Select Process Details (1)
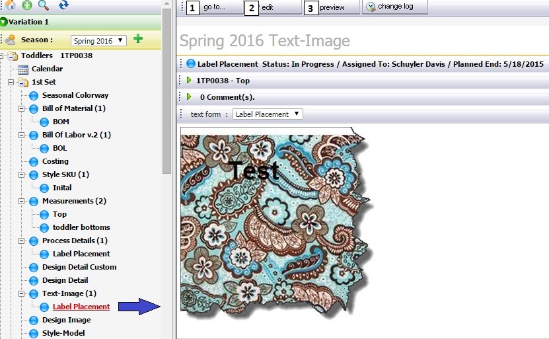The image size is (549, 339). 75,241
